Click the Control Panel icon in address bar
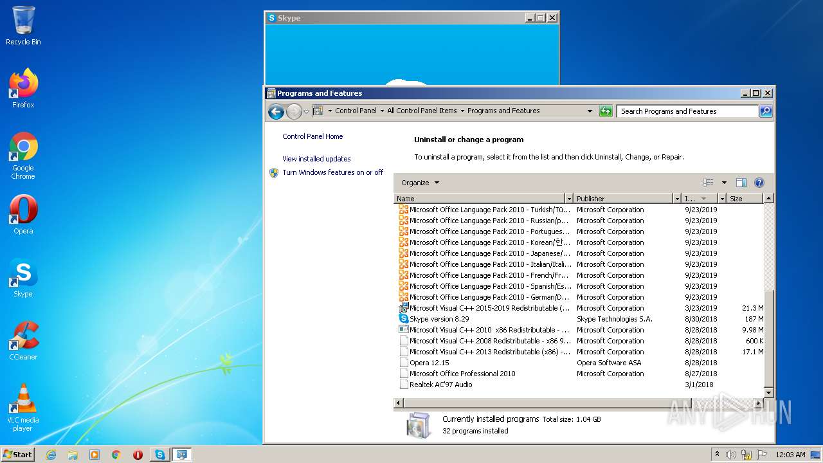 pyautogui.click(x=318, y=111)
